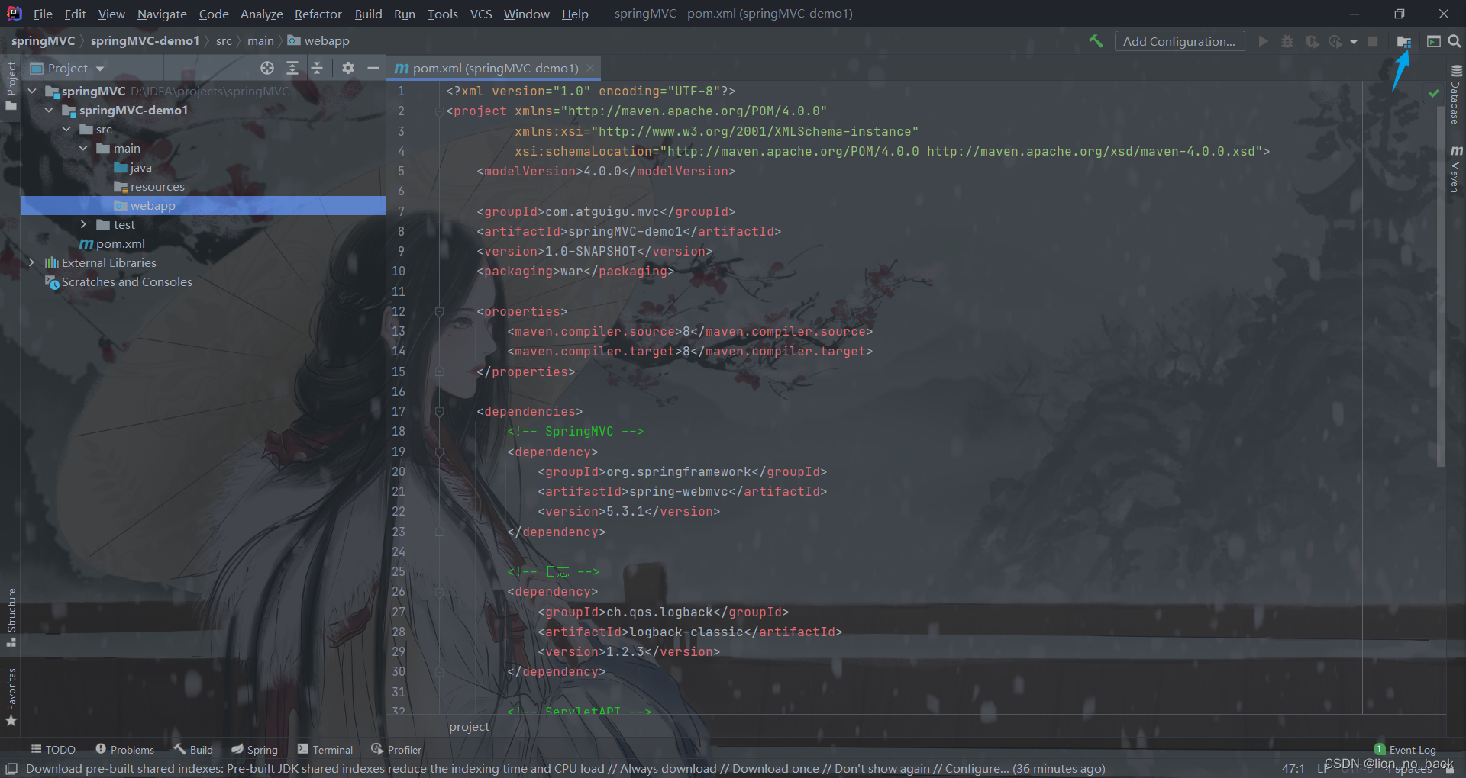This screenshot has width=1466, height=778.
Task: Click the status bar indexes notification message
Action: coord(565,768)
